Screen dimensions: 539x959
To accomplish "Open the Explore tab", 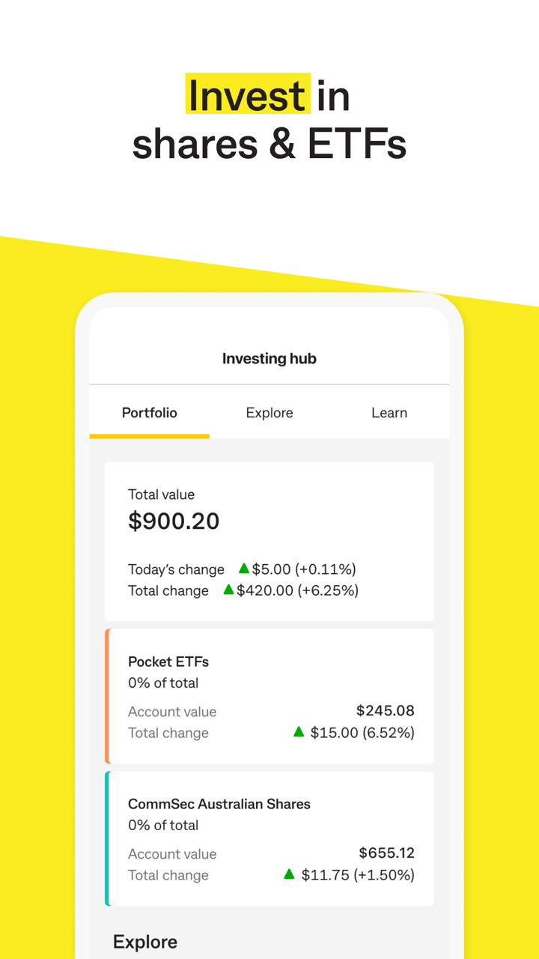I will point(269,413).
